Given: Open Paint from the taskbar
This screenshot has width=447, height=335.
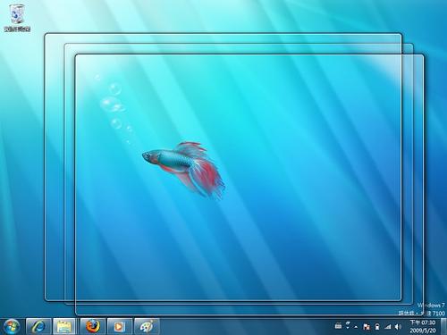Looking at the screenshot, I should point(147,326).
